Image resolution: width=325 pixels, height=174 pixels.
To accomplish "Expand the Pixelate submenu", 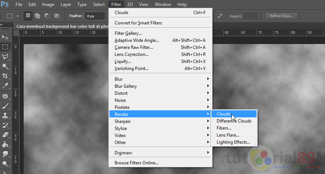I will 160,107.
